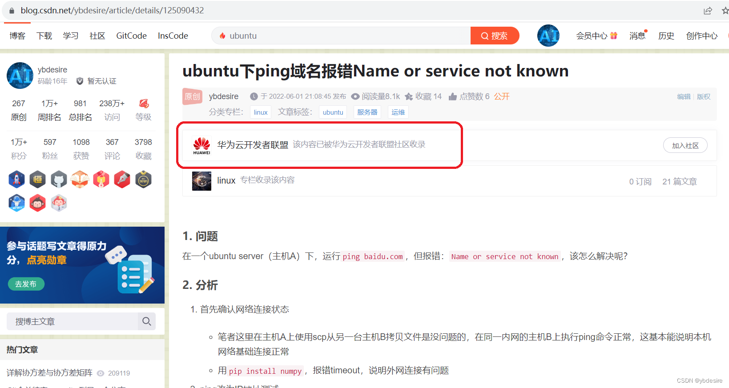This screenshot has height=388, width=729.
Task: Open the grey monkey reading badge
Action: click(x=59, y=203)
